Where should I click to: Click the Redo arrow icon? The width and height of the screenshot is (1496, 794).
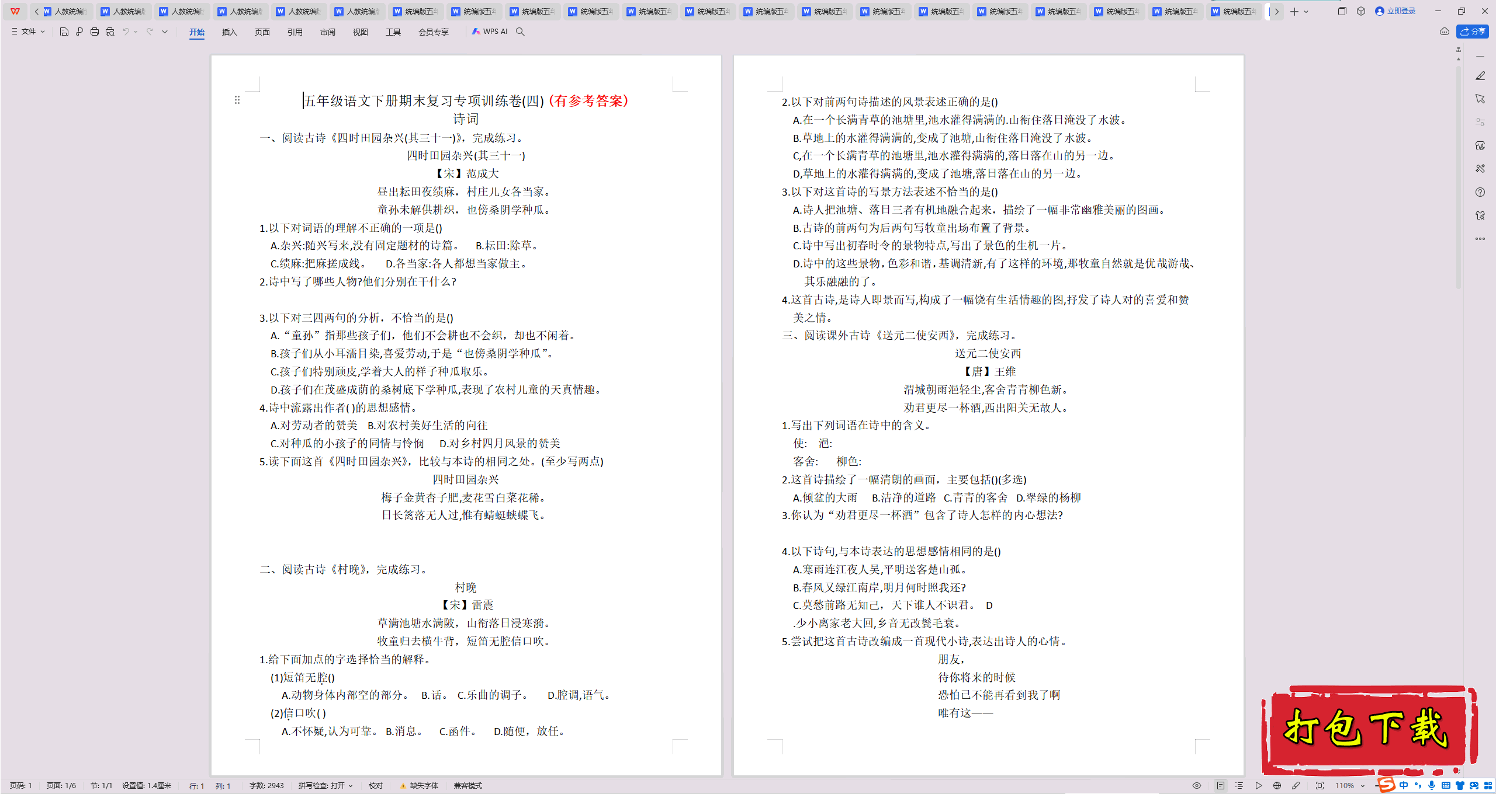tap(150, 32)
